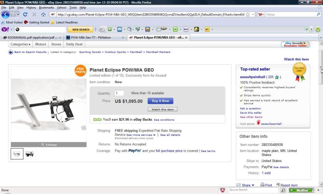The image size is (323, 194).
Task: Click the Flickr dots toolbar icon
Action: tap(186, 29)
